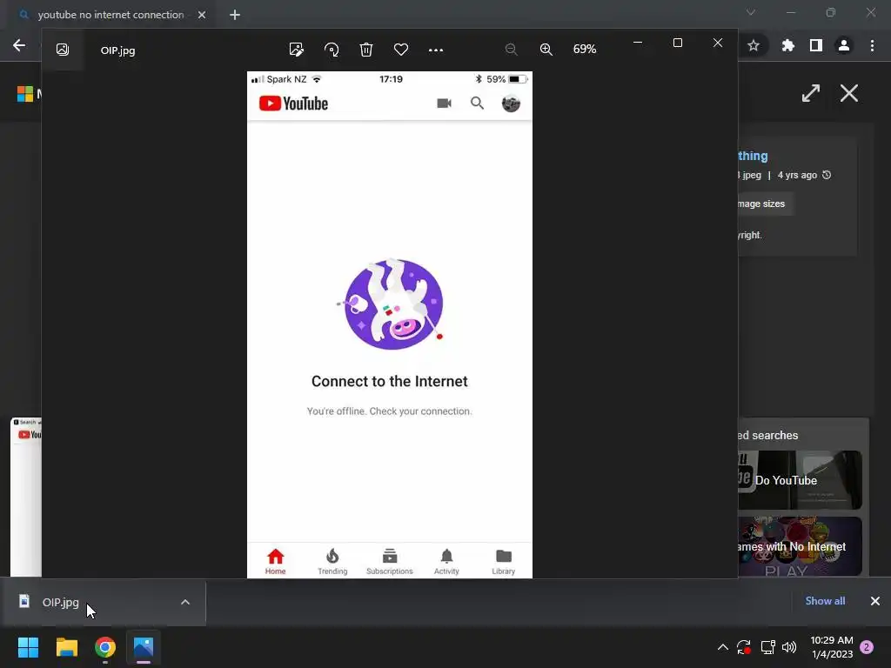
Task: Open the Chrome three-dot menu
Action: [x=872, y=45]
